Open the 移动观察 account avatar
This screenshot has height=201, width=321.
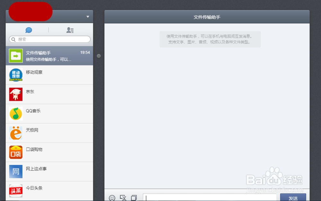pos(15,75)
